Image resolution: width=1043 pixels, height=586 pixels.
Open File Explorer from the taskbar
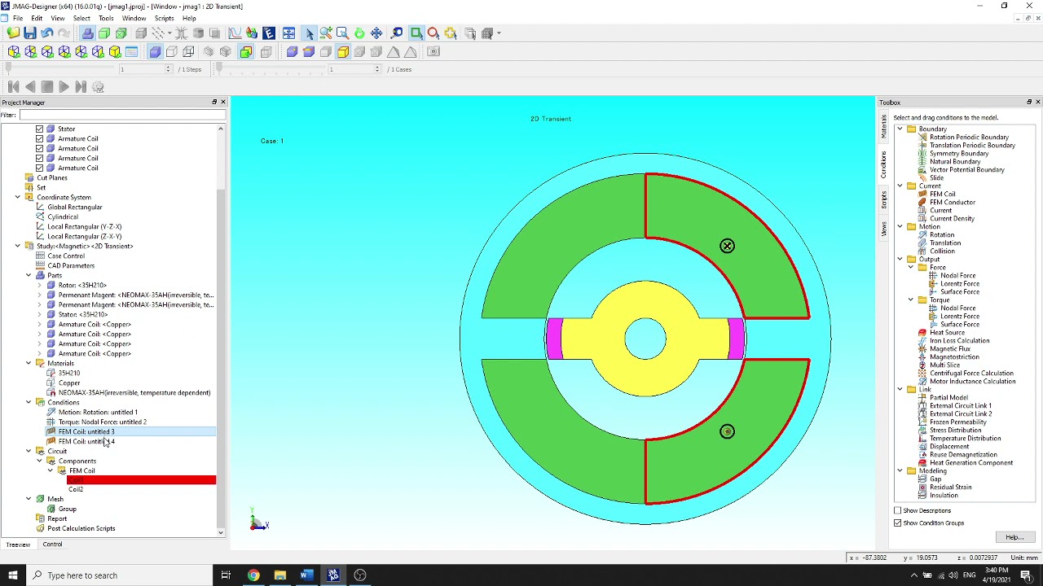pos(279,575)
